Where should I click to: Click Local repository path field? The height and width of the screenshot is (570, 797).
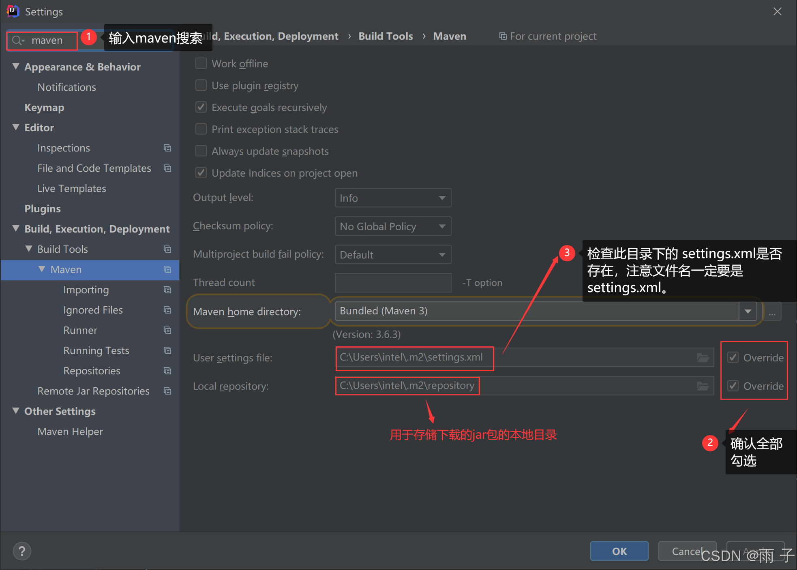pos(524,386)
